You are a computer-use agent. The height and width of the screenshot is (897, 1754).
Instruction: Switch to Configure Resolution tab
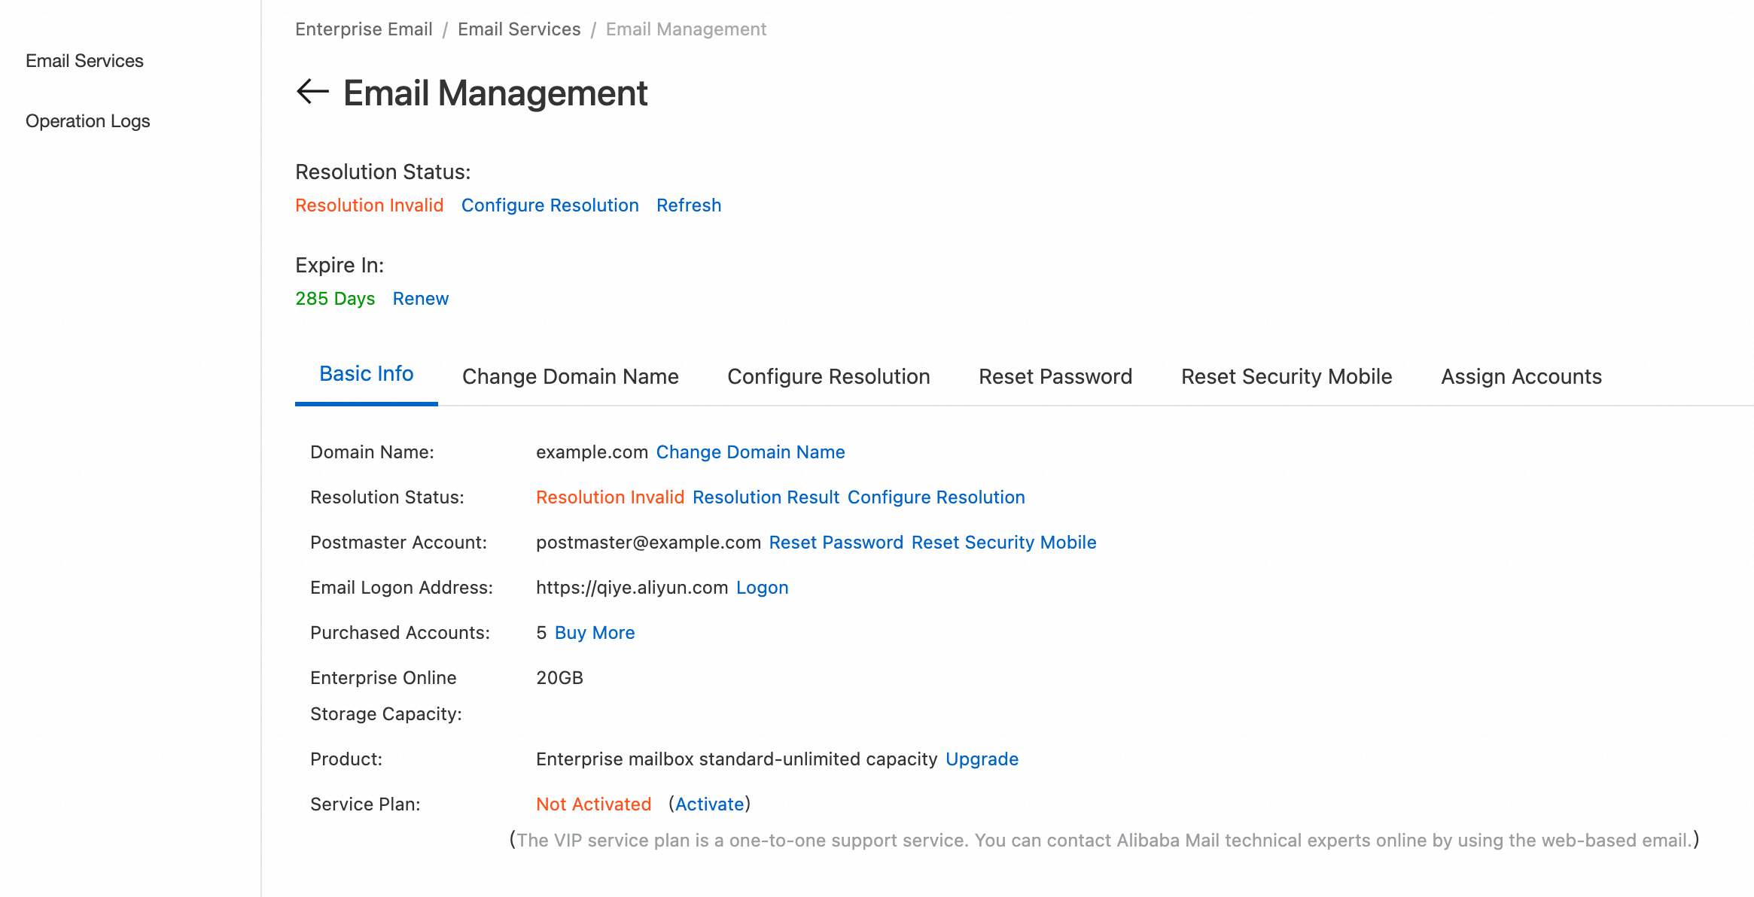coord(828,376)
